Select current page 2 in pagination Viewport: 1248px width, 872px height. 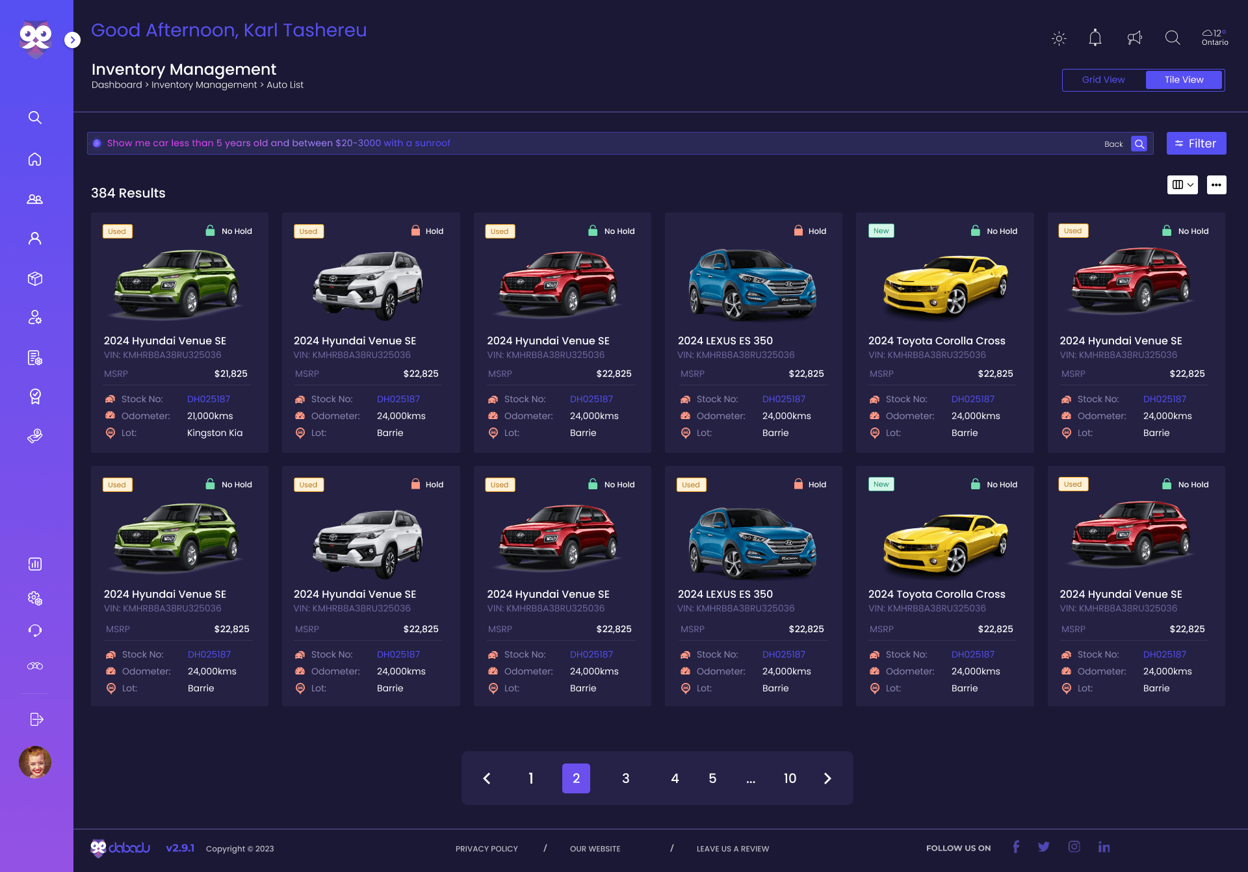coord(576,778)
